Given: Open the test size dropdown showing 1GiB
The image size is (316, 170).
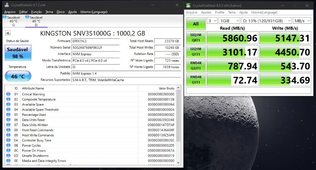Looking at the screenshot, I should [229, 21].
